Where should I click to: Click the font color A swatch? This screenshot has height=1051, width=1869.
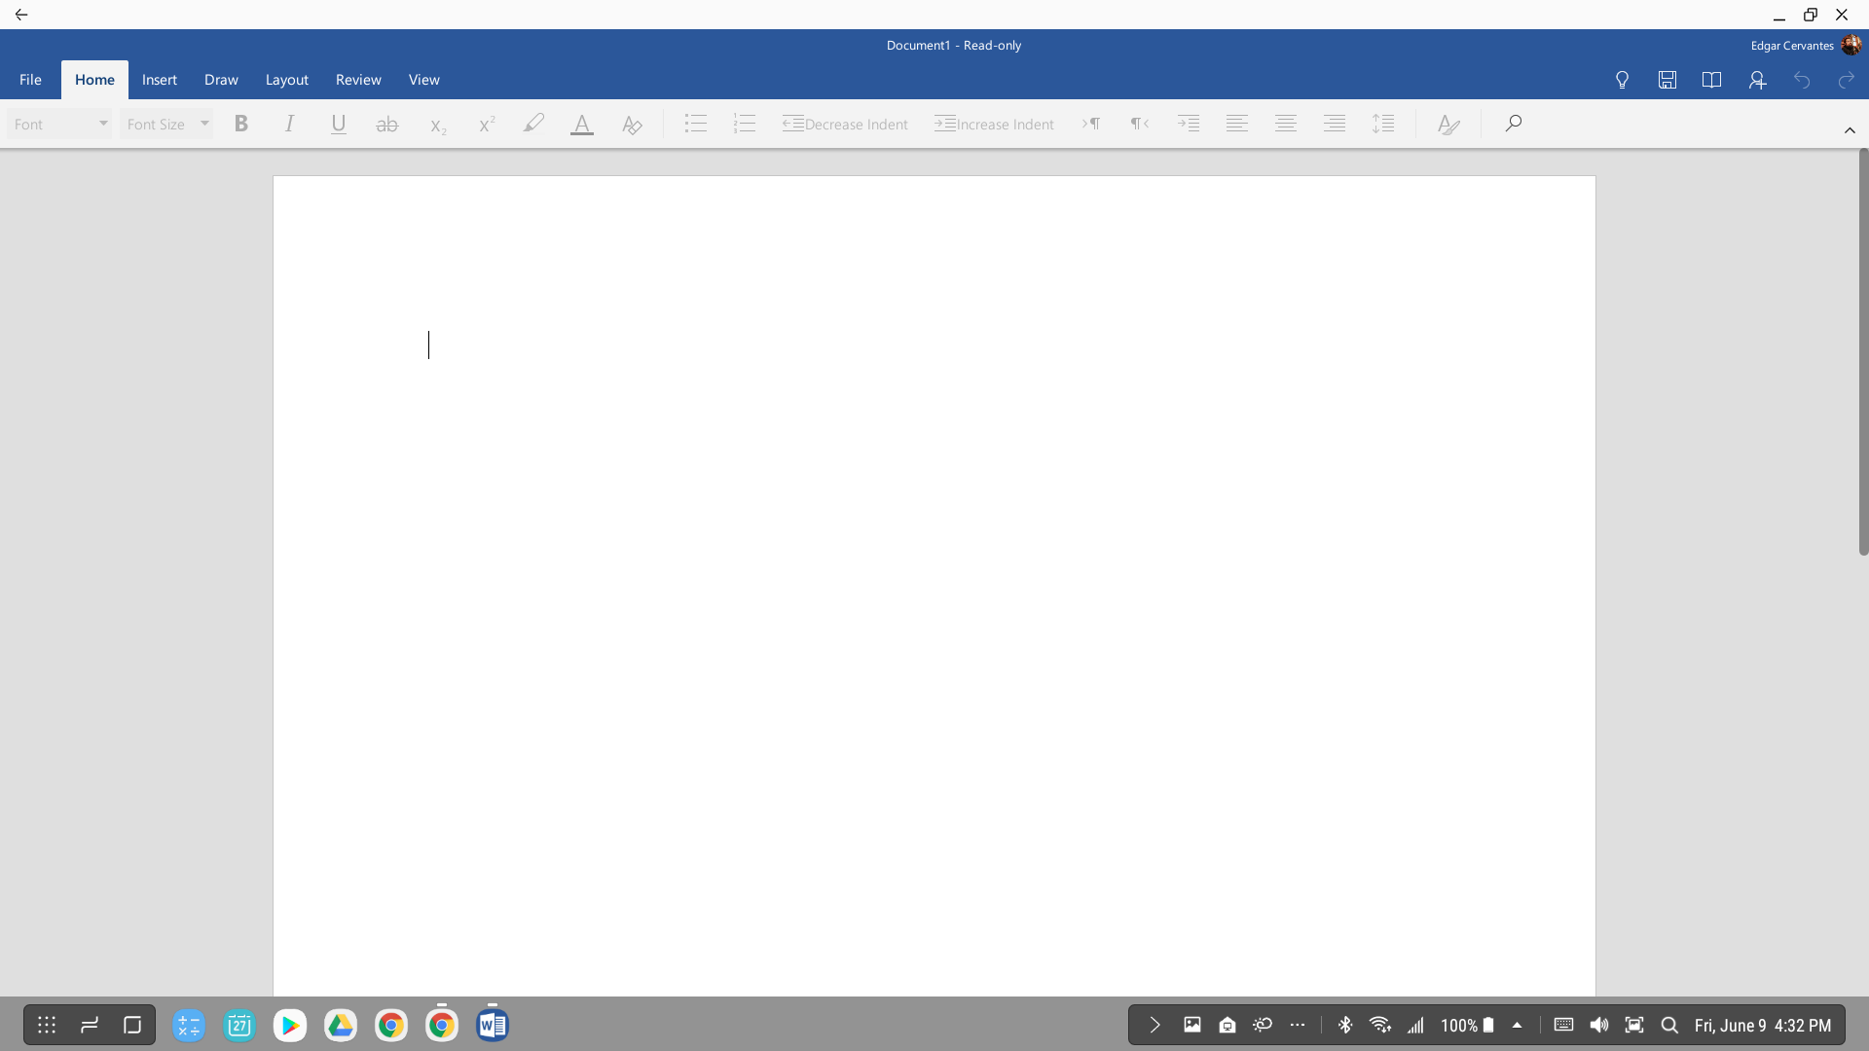581,124
